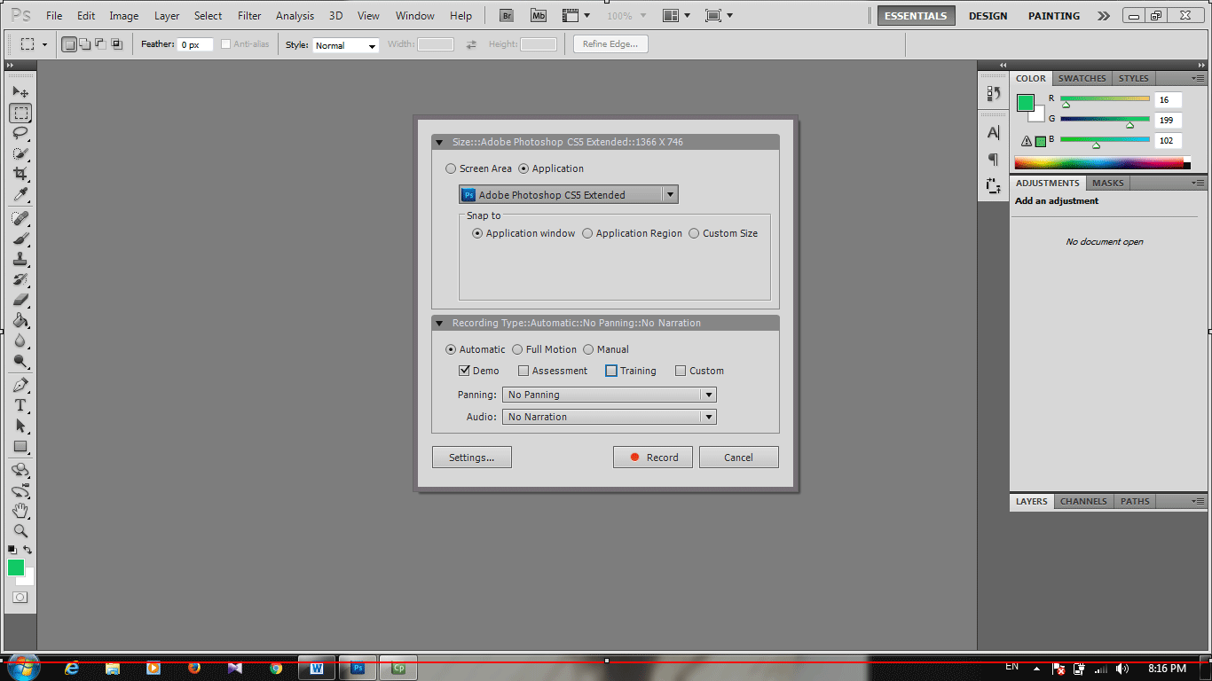Select the Rectangle shape tool

click(x=20, y=446)
